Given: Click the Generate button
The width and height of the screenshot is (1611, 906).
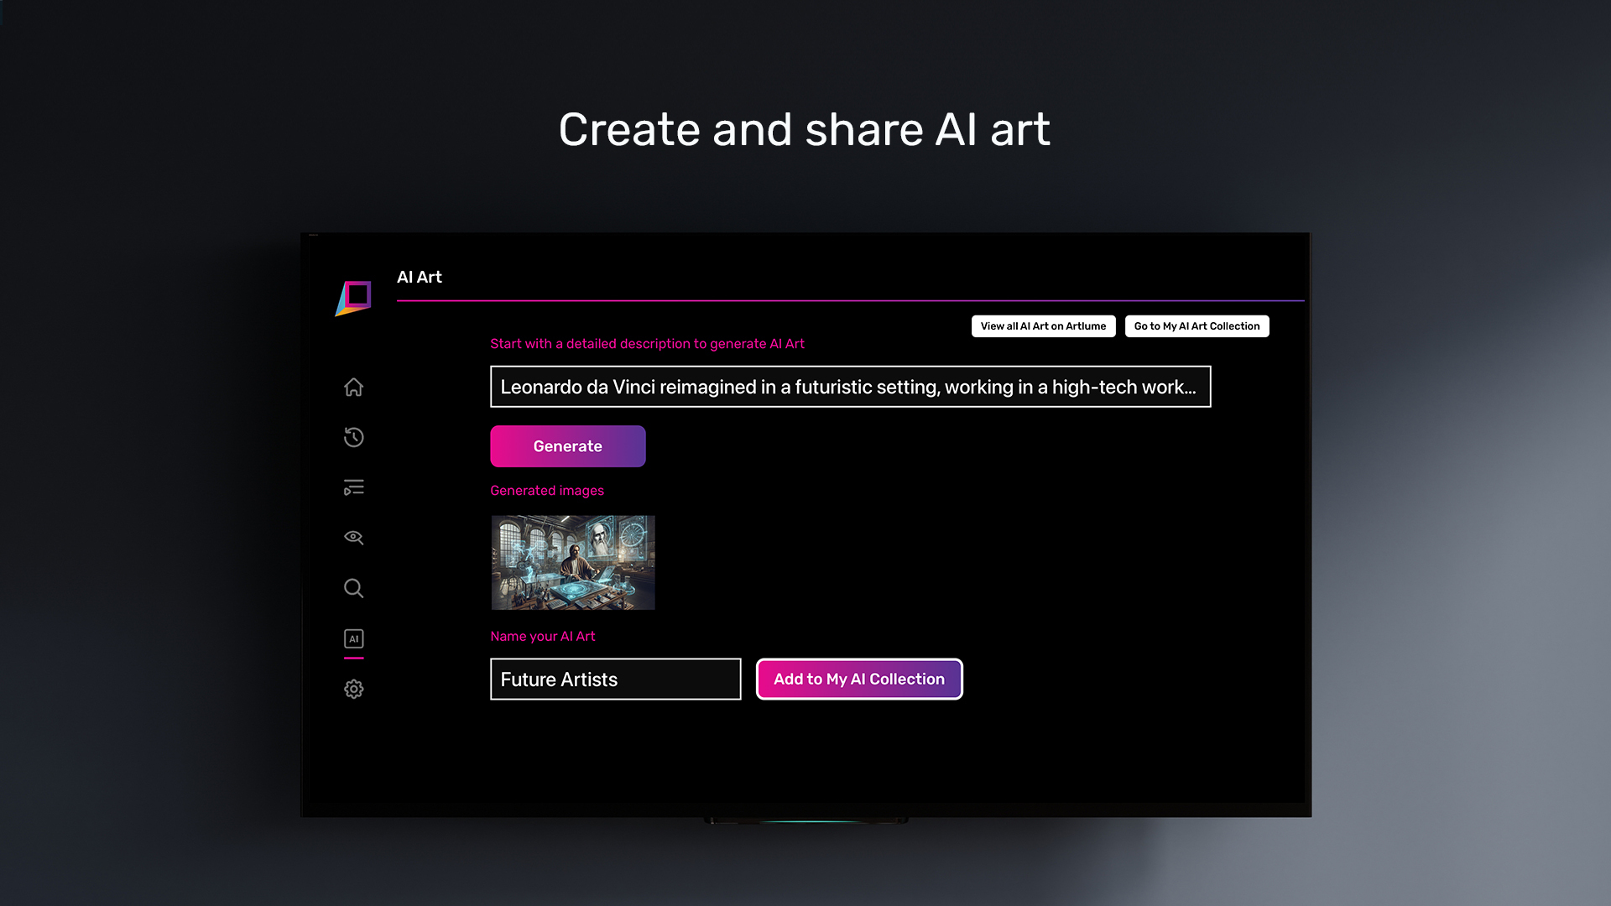Looking at the screenshot, I should click(568, 446).
